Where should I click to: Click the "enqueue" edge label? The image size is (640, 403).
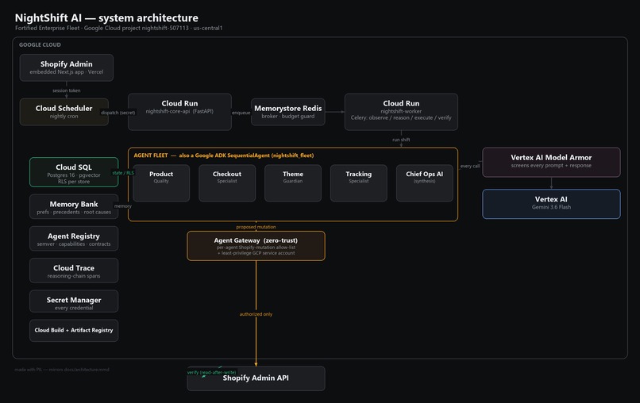pos(241,113)
